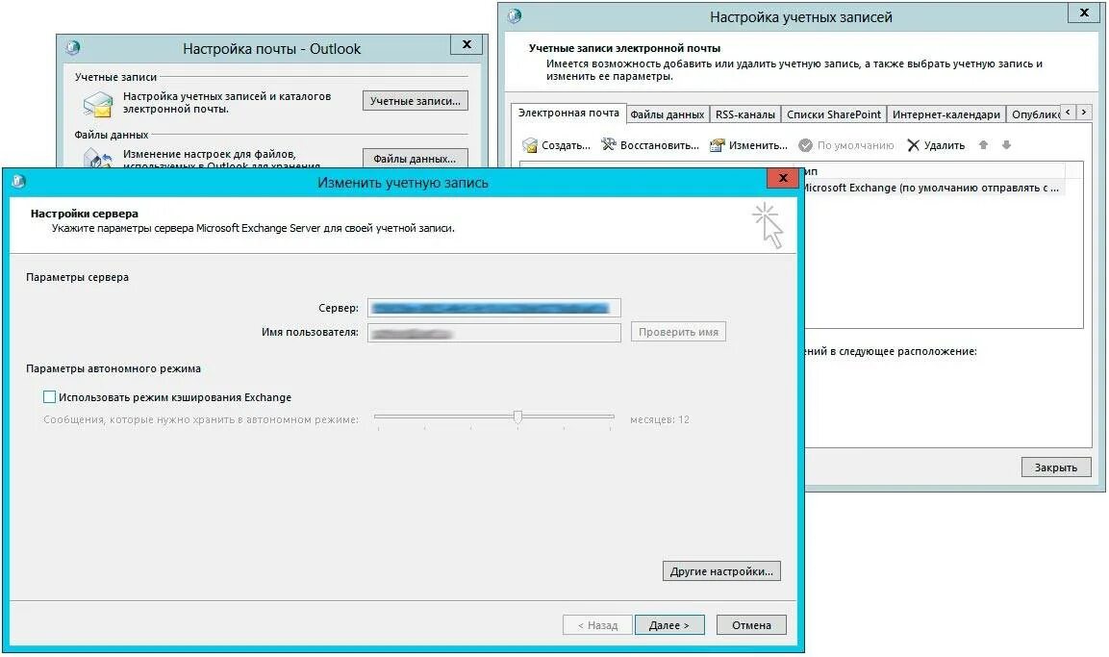Click the Создать envelope icon
Image resolution: width=1109 pixels, height=657 pixels.
coord(530,145)
